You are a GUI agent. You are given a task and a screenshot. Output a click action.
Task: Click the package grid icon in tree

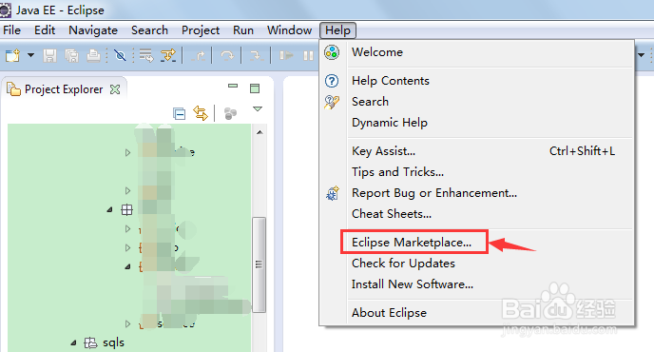coord(126,209)
